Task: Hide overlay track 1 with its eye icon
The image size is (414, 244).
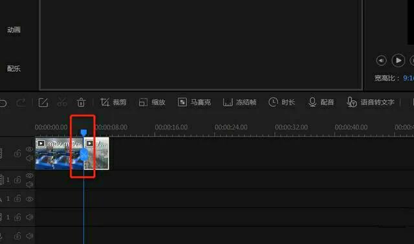Action: click(30, 175)
